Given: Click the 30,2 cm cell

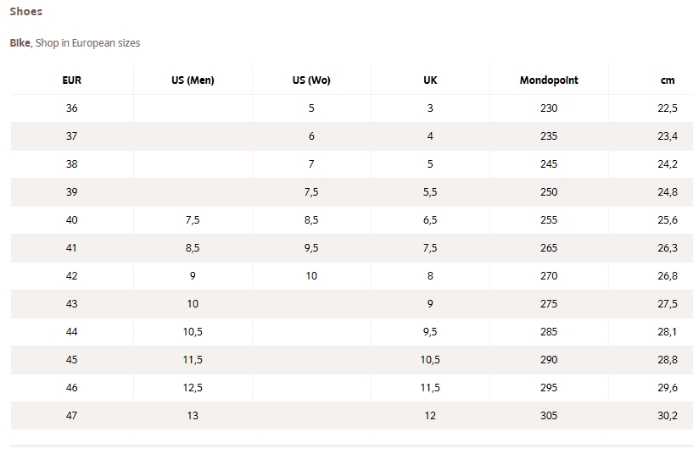Looking at the screenshot, I should click(x=668, y=416).
